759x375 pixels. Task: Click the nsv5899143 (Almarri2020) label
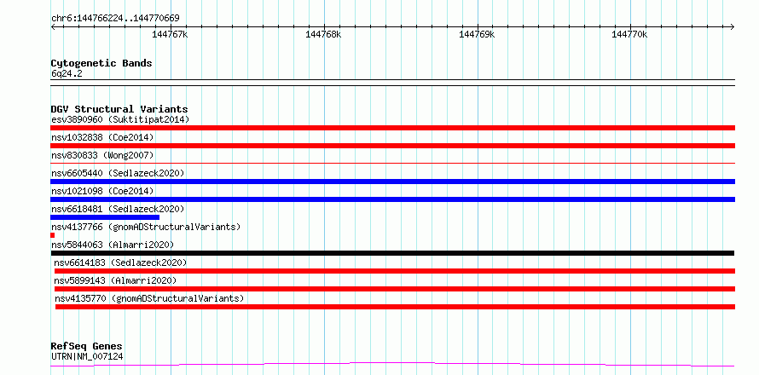click(x=115, y=280)
